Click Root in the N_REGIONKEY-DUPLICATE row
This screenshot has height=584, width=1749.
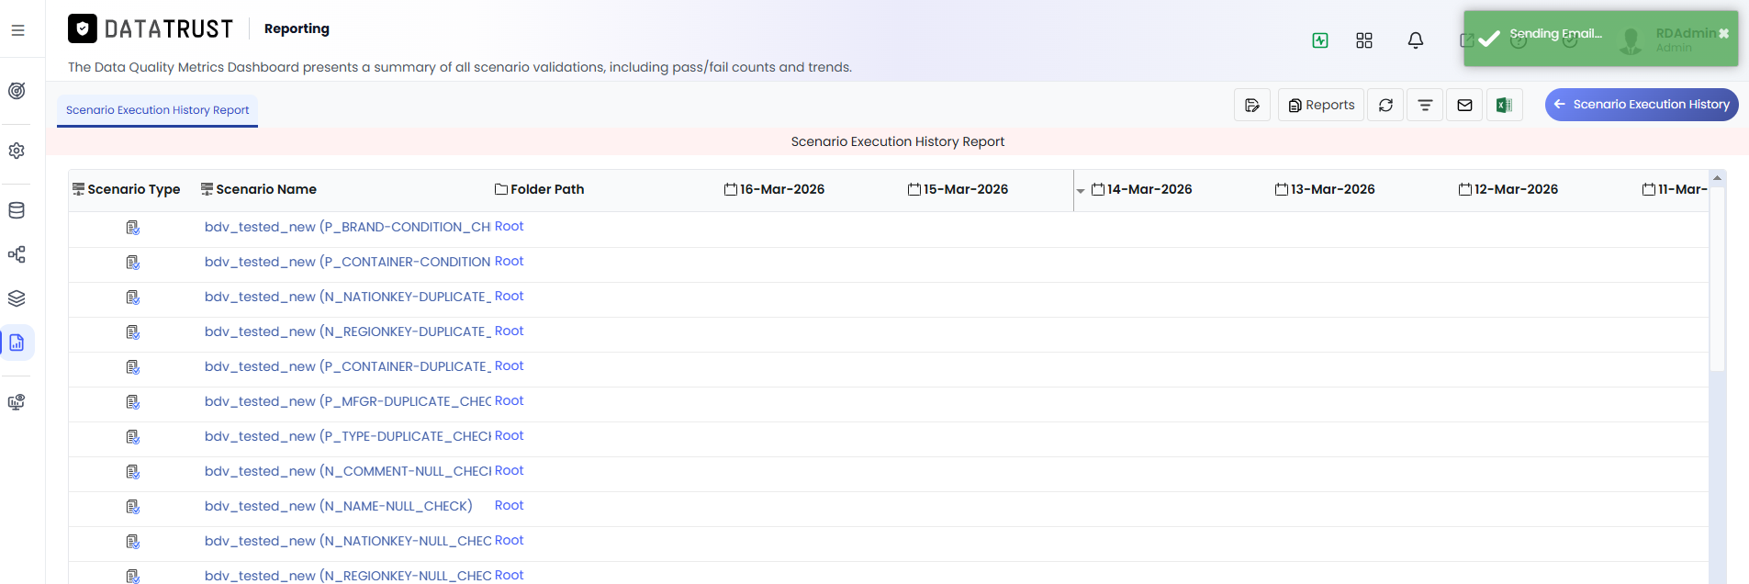coord(509,331)
